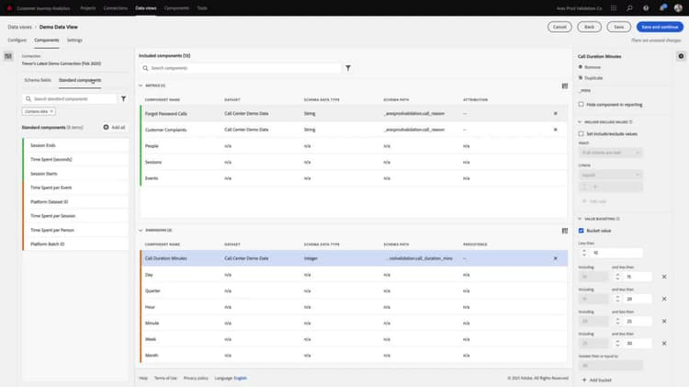Open the Connections menu
Image resolution: width=689 pixels, height=387 pixels.
tap(116, 8)
